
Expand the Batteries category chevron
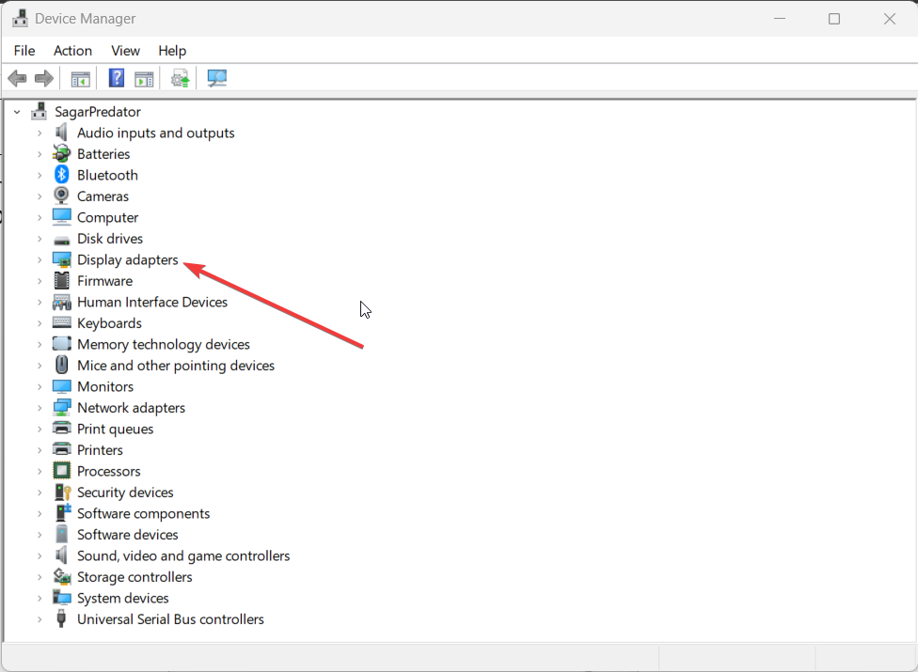coord(40,154)
